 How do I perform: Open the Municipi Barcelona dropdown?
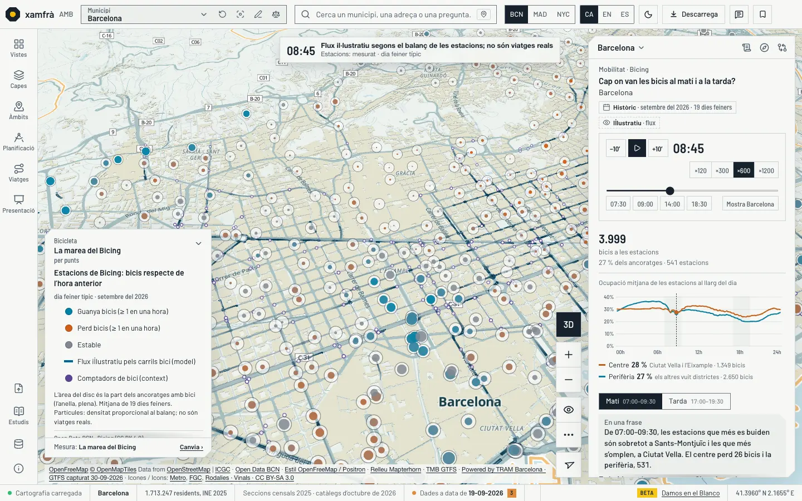(147, 14)
